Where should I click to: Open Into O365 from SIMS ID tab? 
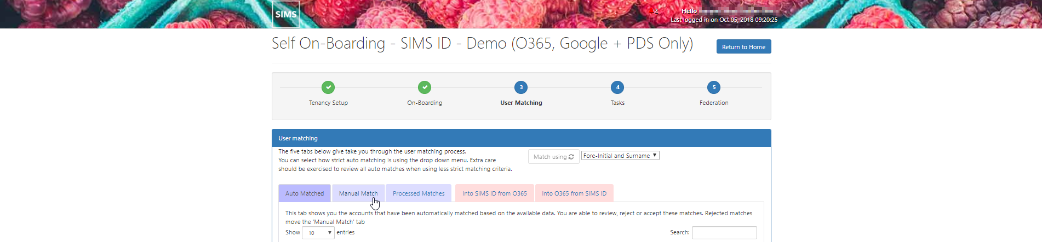pyautogui.click(x=574, y=193)
